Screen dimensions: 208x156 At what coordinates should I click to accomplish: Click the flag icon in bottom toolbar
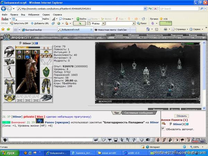point(183,140)
